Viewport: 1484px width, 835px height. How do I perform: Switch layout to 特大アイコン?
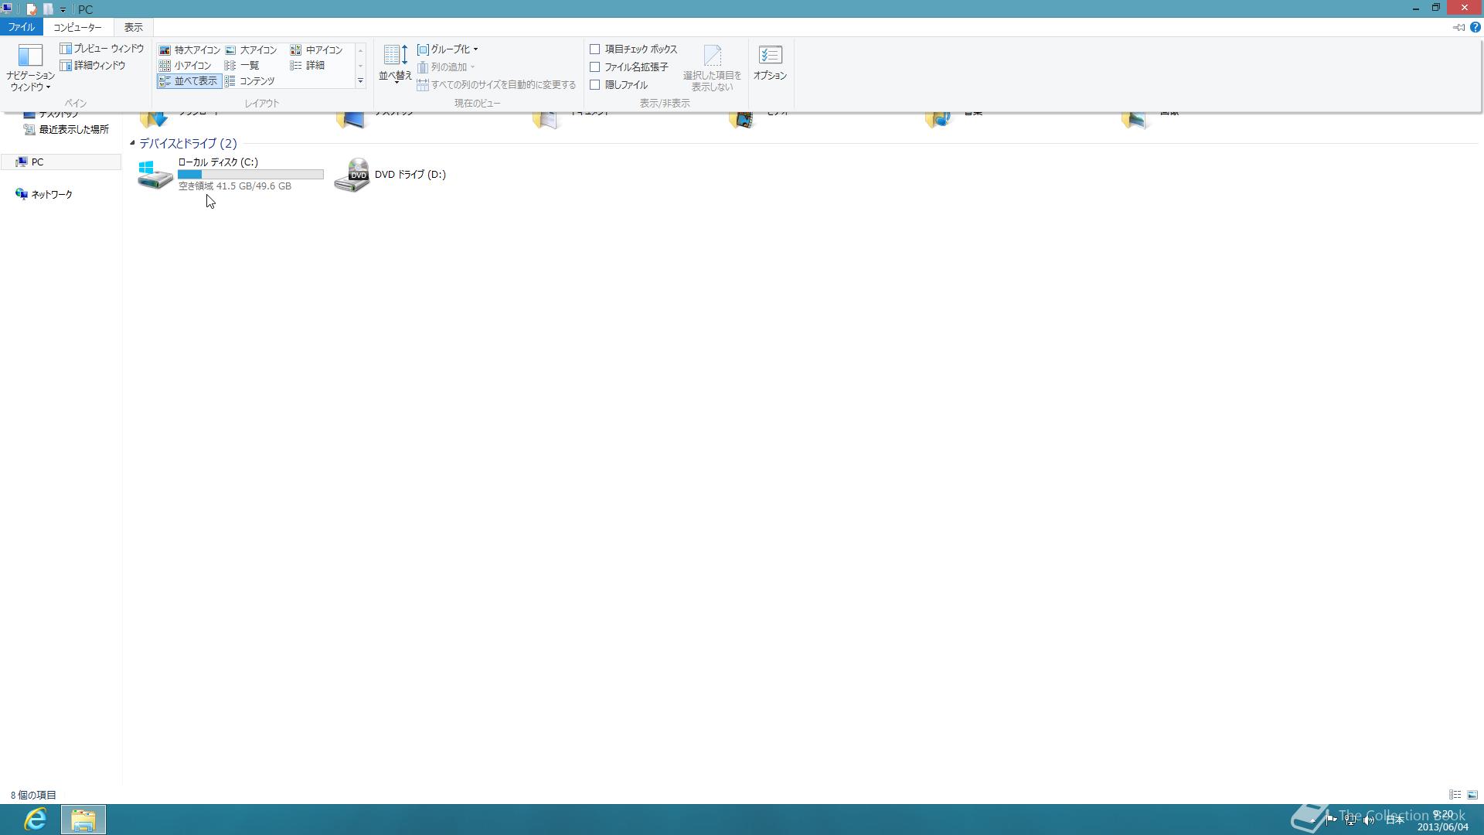189,50
